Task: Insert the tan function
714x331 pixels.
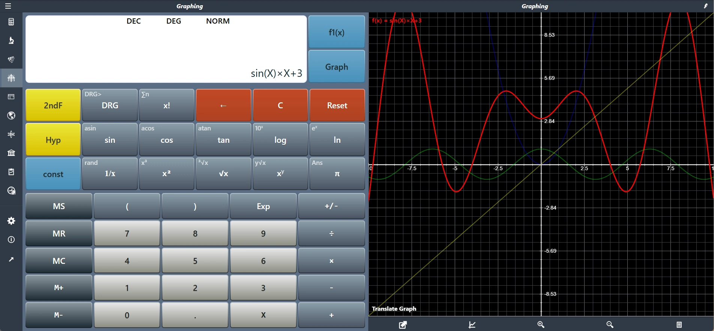Action: [223, 140]
